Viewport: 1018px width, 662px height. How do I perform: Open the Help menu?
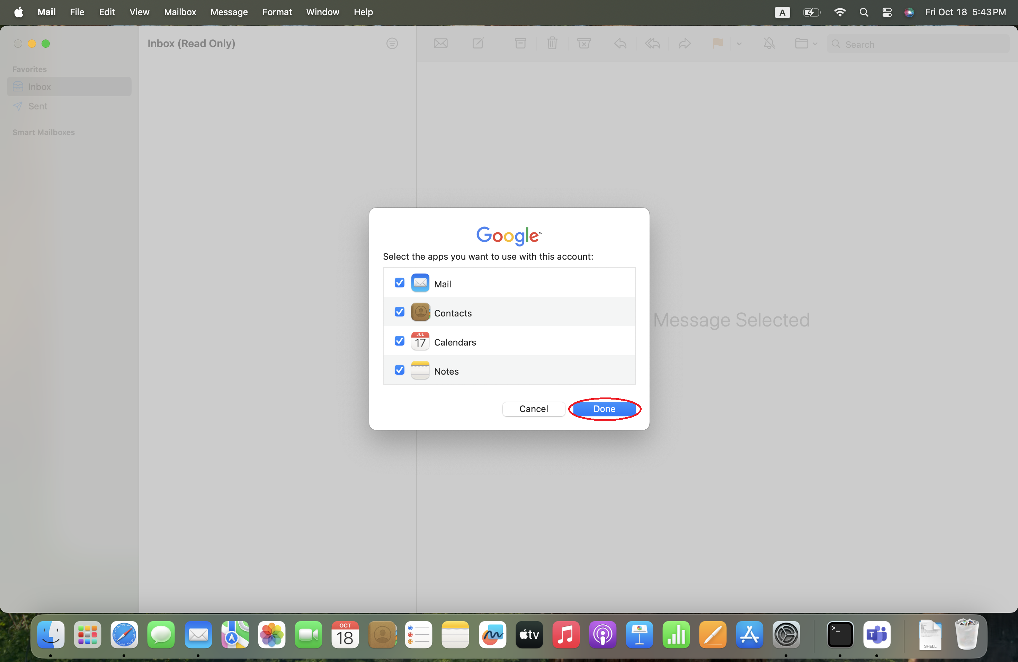(x=363, y=12)
